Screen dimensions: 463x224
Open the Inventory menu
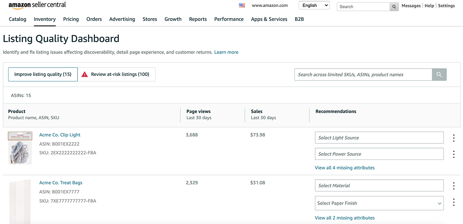(x=45, y=19)
